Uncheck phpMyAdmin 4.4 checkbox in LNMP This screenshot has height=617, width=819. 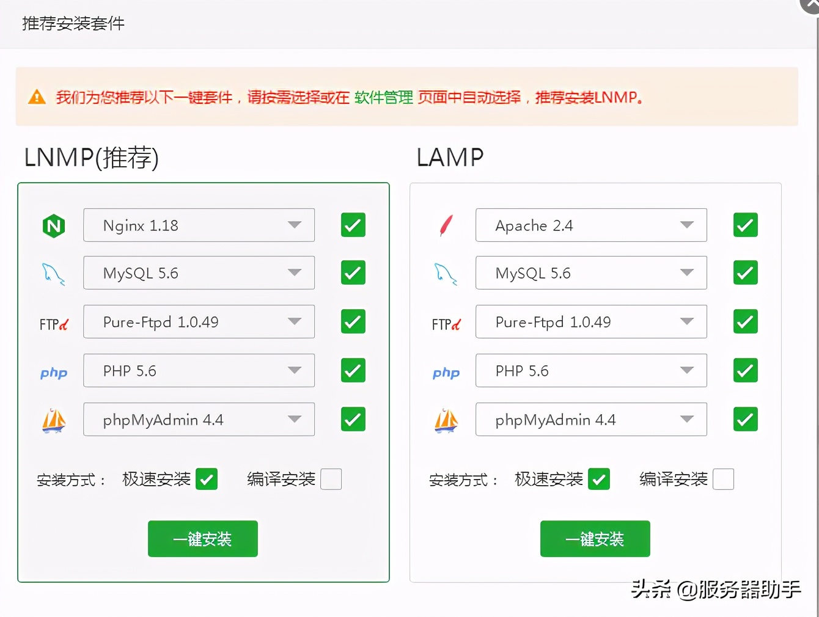click(x=353, y=419)
